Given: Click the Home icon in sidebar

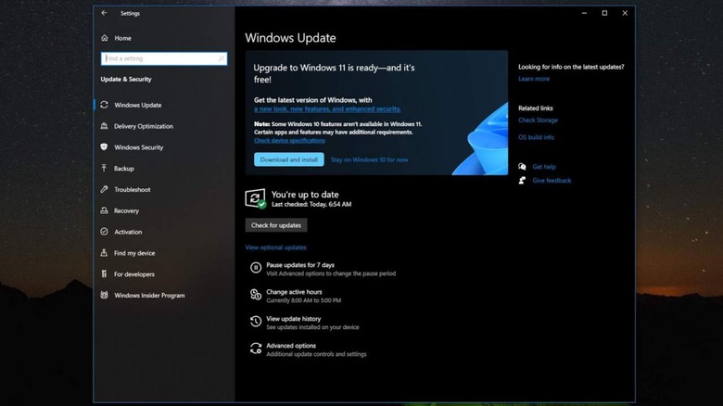Looking at the screenshot, I should tap(104, 38).
